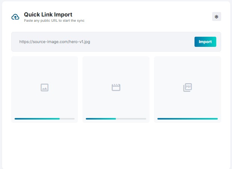Click the video clapperboard icon in middle card
Screen dimensions: 232x169
pos(116,87)
